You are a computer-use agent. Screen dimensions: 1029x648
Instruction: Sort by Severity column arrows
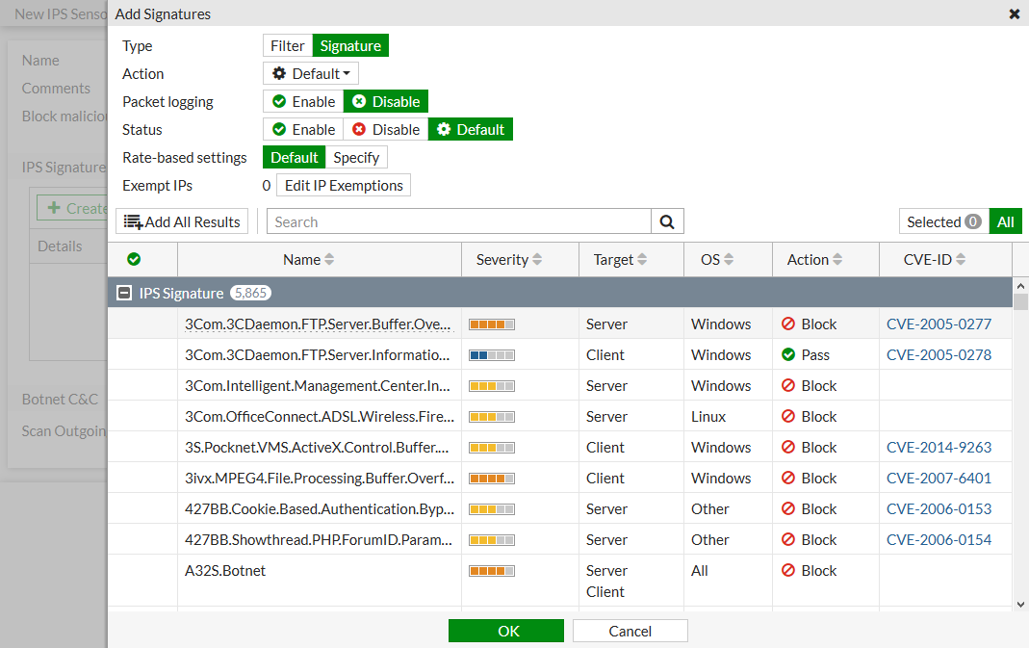point(537,260)
